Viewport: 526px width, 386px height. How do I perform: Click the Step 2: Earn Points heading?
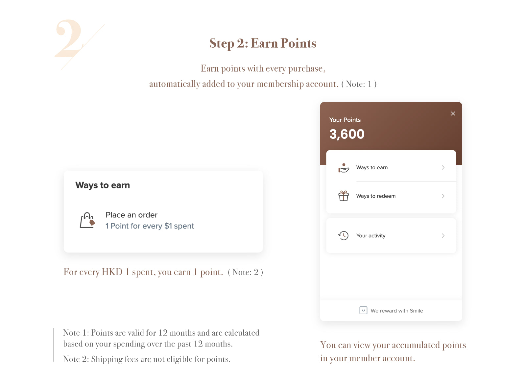pos(263,43)
